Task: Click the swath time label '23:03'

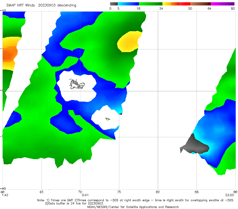Action: coord(229,195)
